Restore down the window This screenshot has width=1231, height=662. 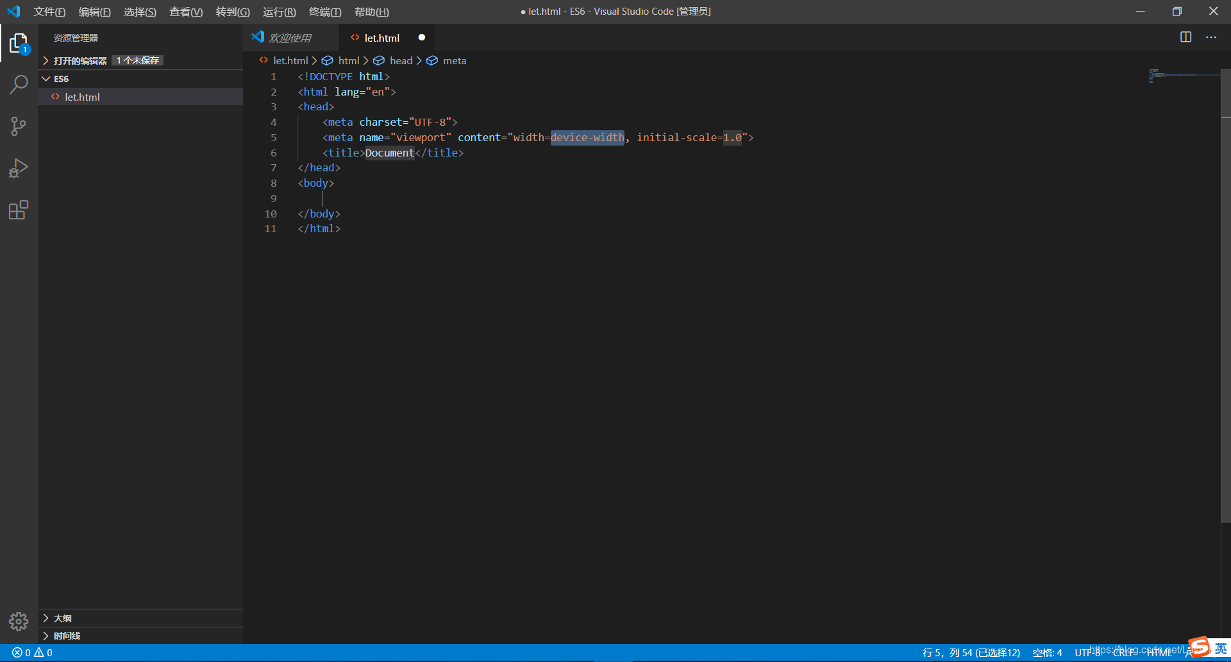coord(1177,12)
